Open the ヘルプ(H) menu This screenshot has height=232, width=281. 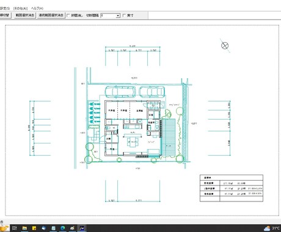click(x=37, y=9)
